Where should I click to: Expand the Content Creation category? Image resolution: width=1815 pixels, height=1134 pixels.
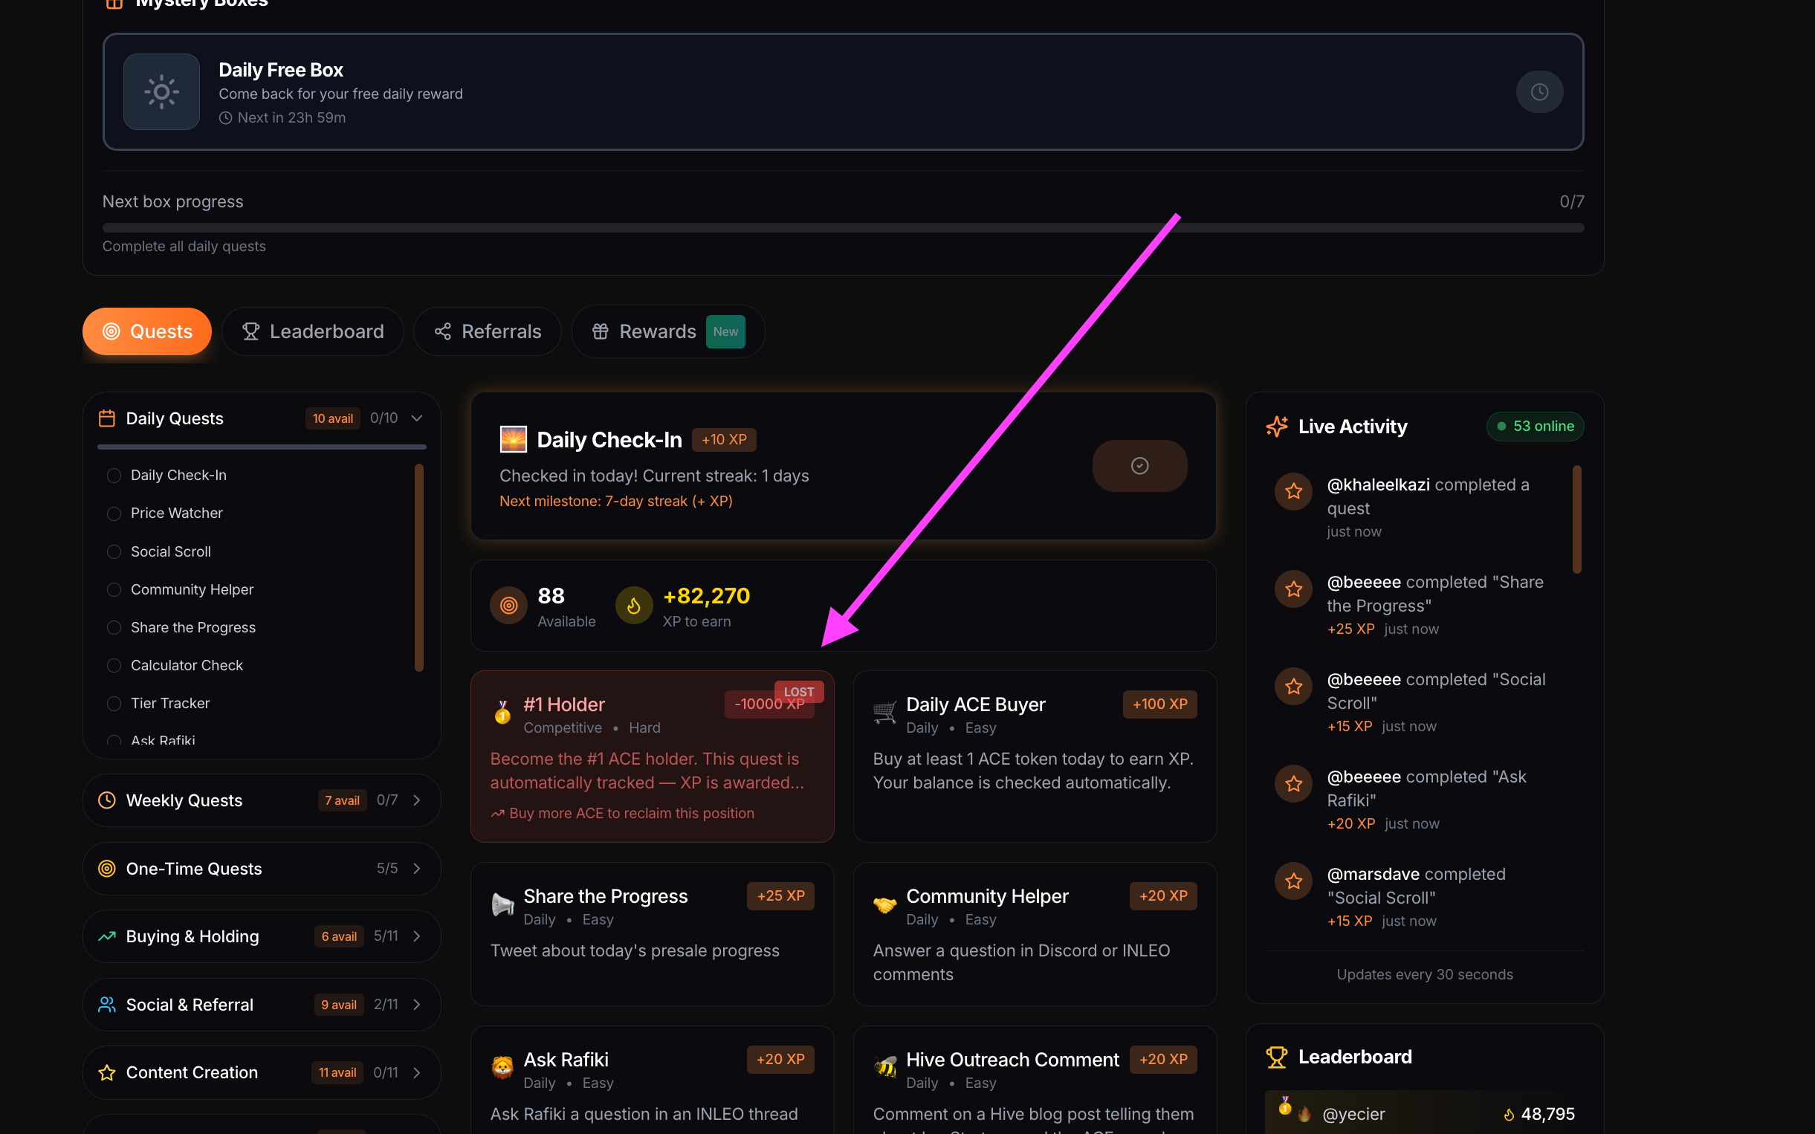click(417, 1072)
